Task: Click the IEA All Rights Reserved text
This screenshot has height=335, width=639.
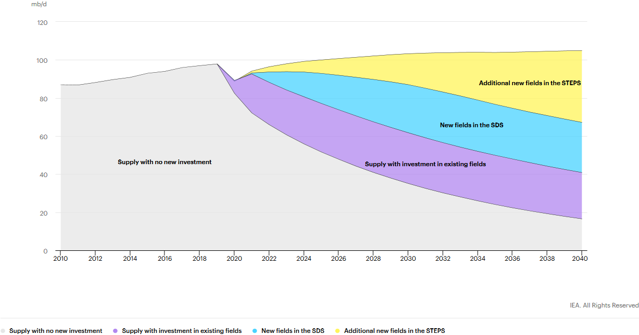Action: pyautogui.click(x=604, y=305)
